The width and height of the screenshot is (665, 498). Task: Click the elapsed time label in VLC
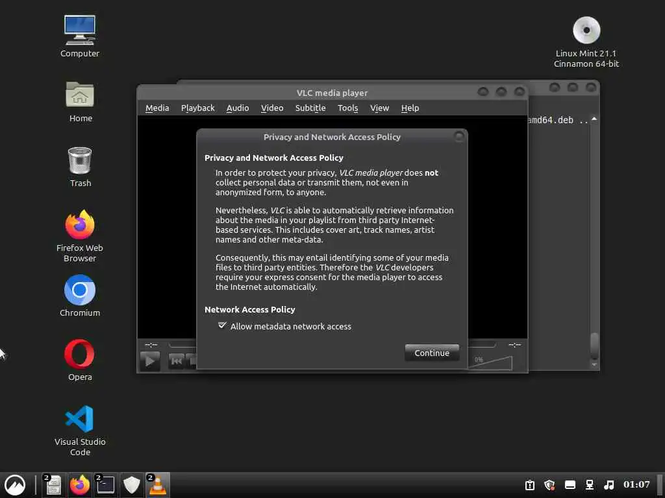coord(151,345)
